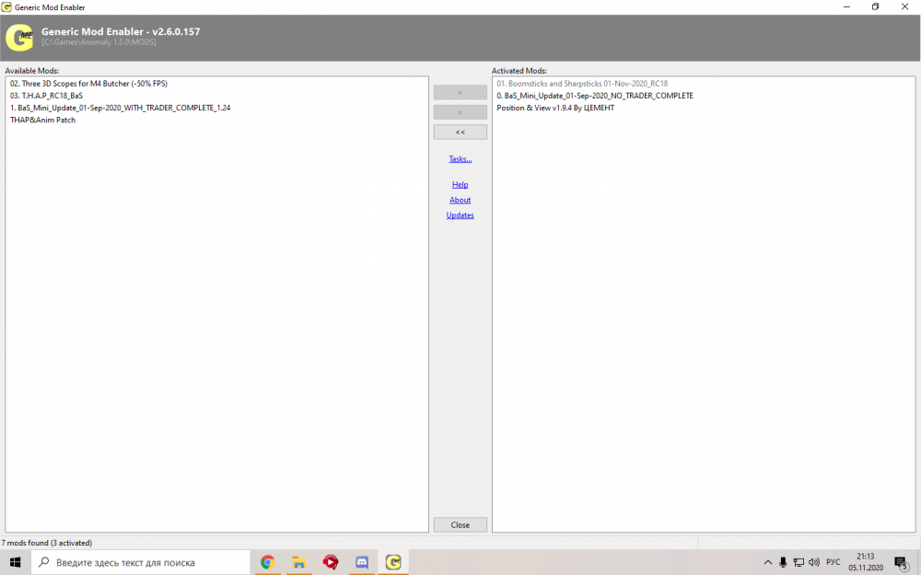Viewport: 921px width, 575px height.
Task: Click the window title bar app icon
Action: 6,7
